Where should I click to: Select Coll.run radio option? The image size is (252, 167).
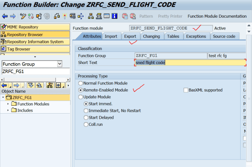(x=86, y=125)
